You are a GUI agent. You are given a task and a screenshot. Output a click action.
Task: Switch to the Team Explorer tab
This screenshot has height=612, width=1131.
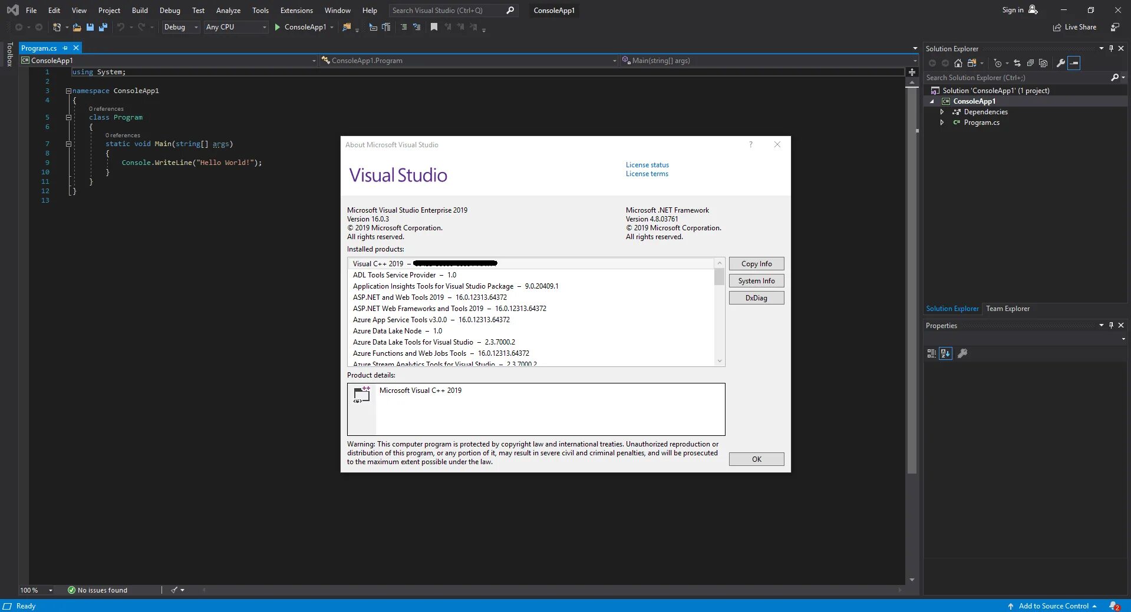(x=1008, y=309)
